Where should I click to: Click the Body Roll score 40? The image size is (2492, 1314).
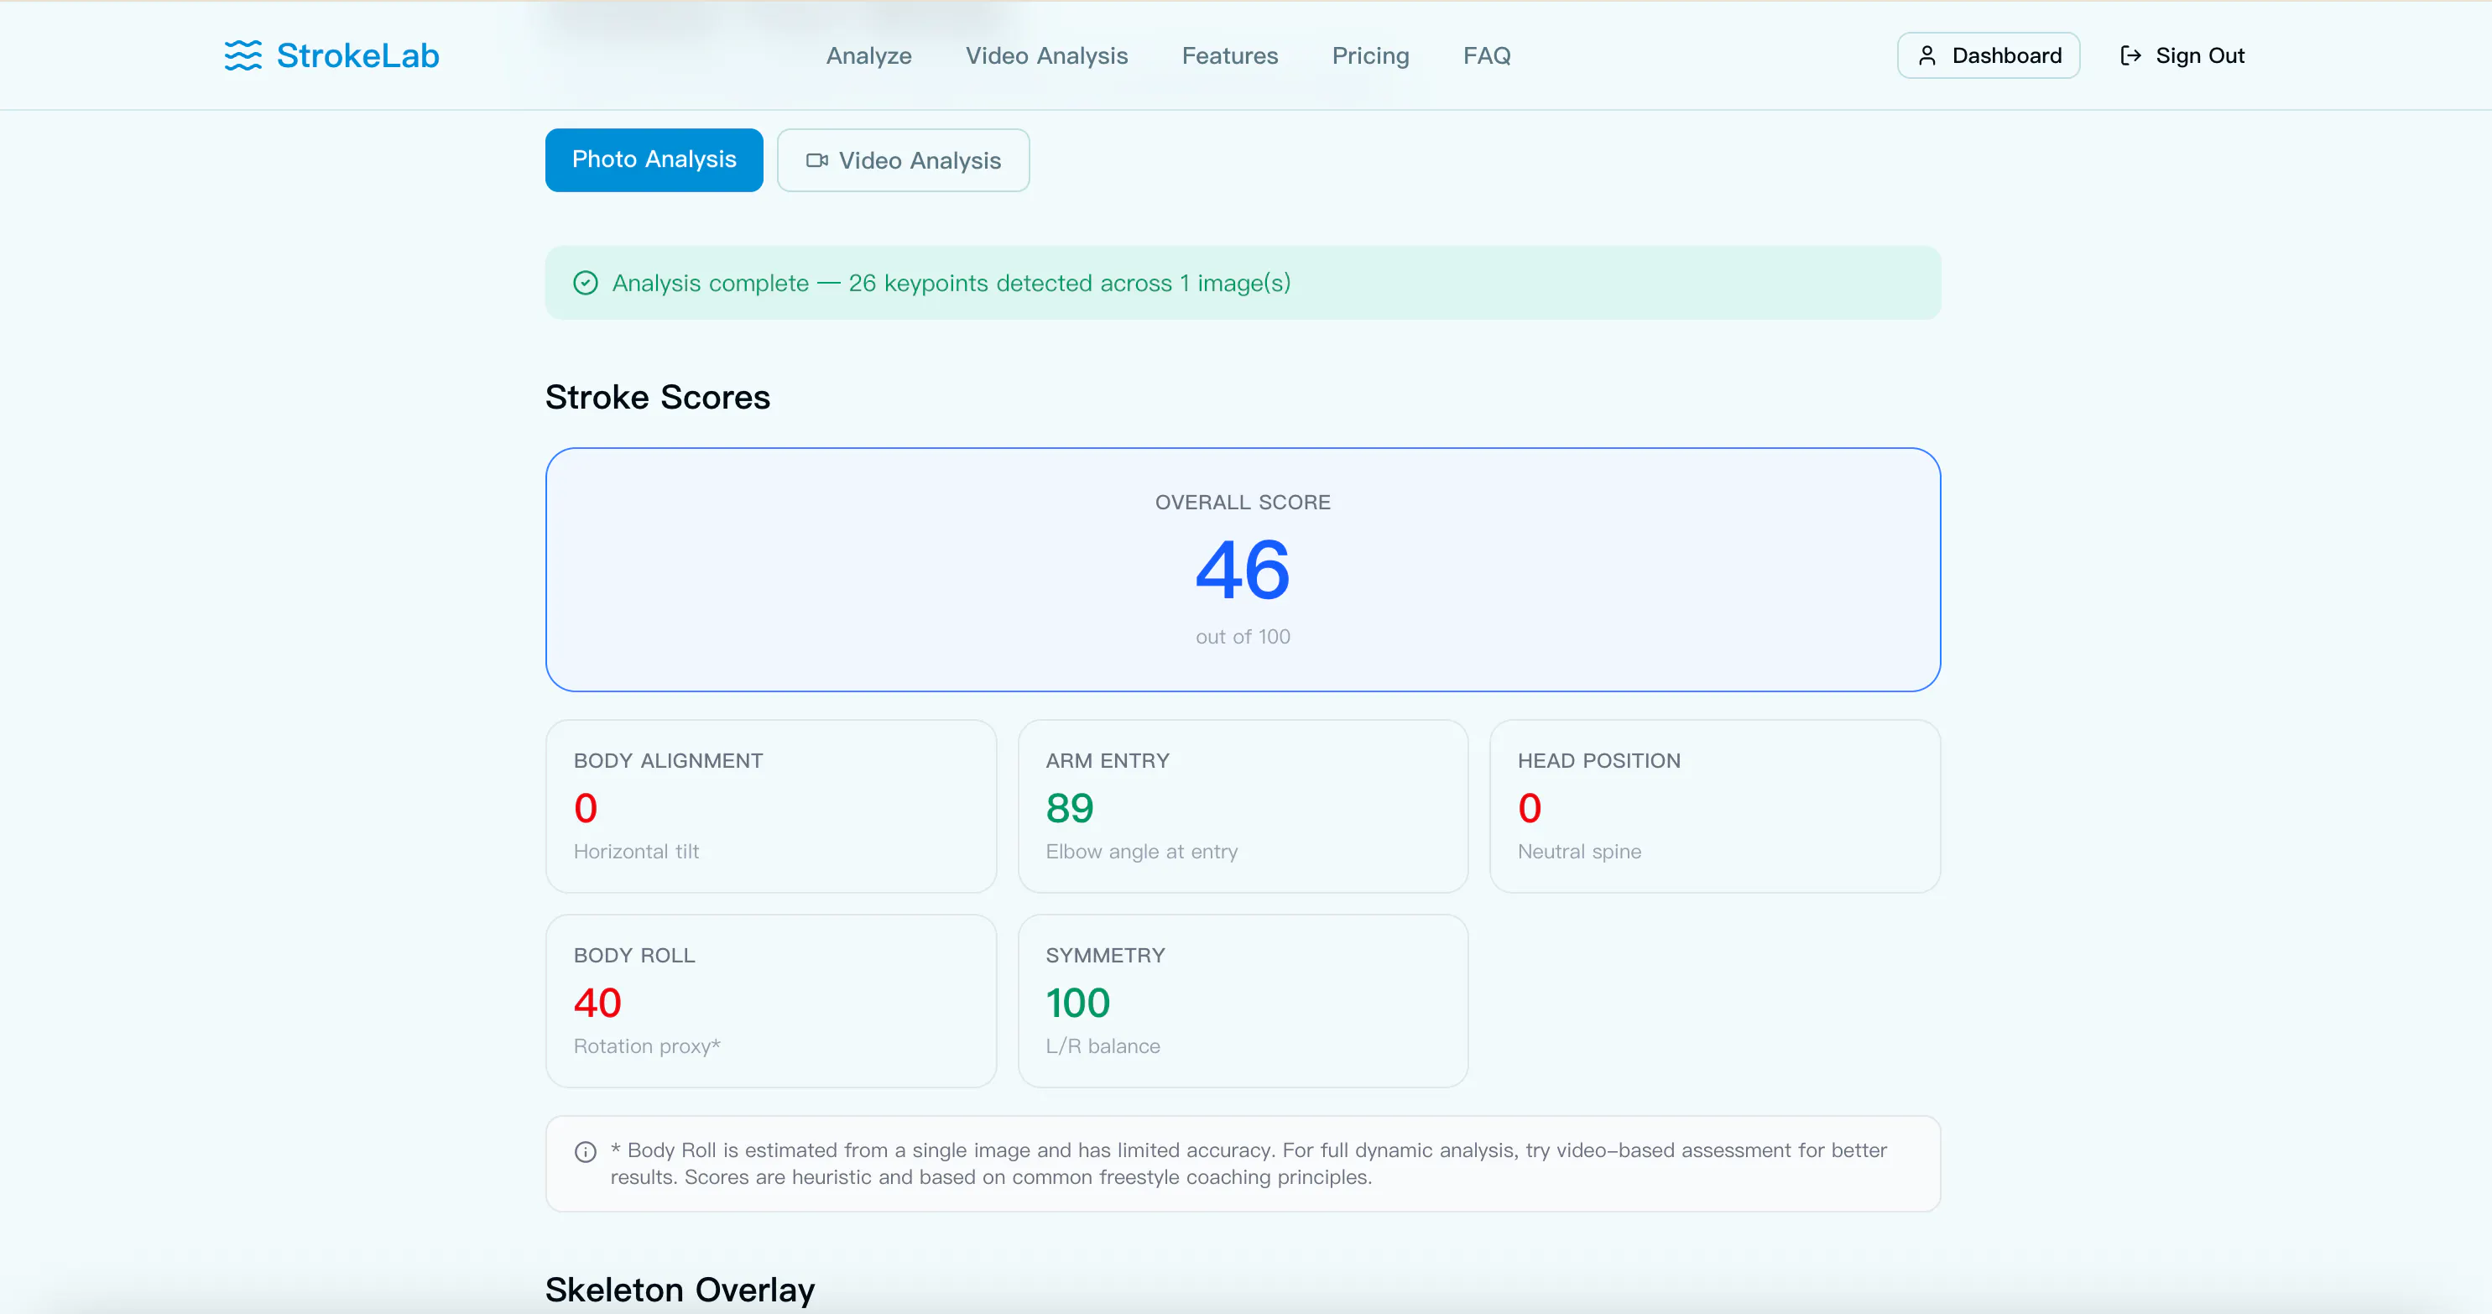point(597,1003)
